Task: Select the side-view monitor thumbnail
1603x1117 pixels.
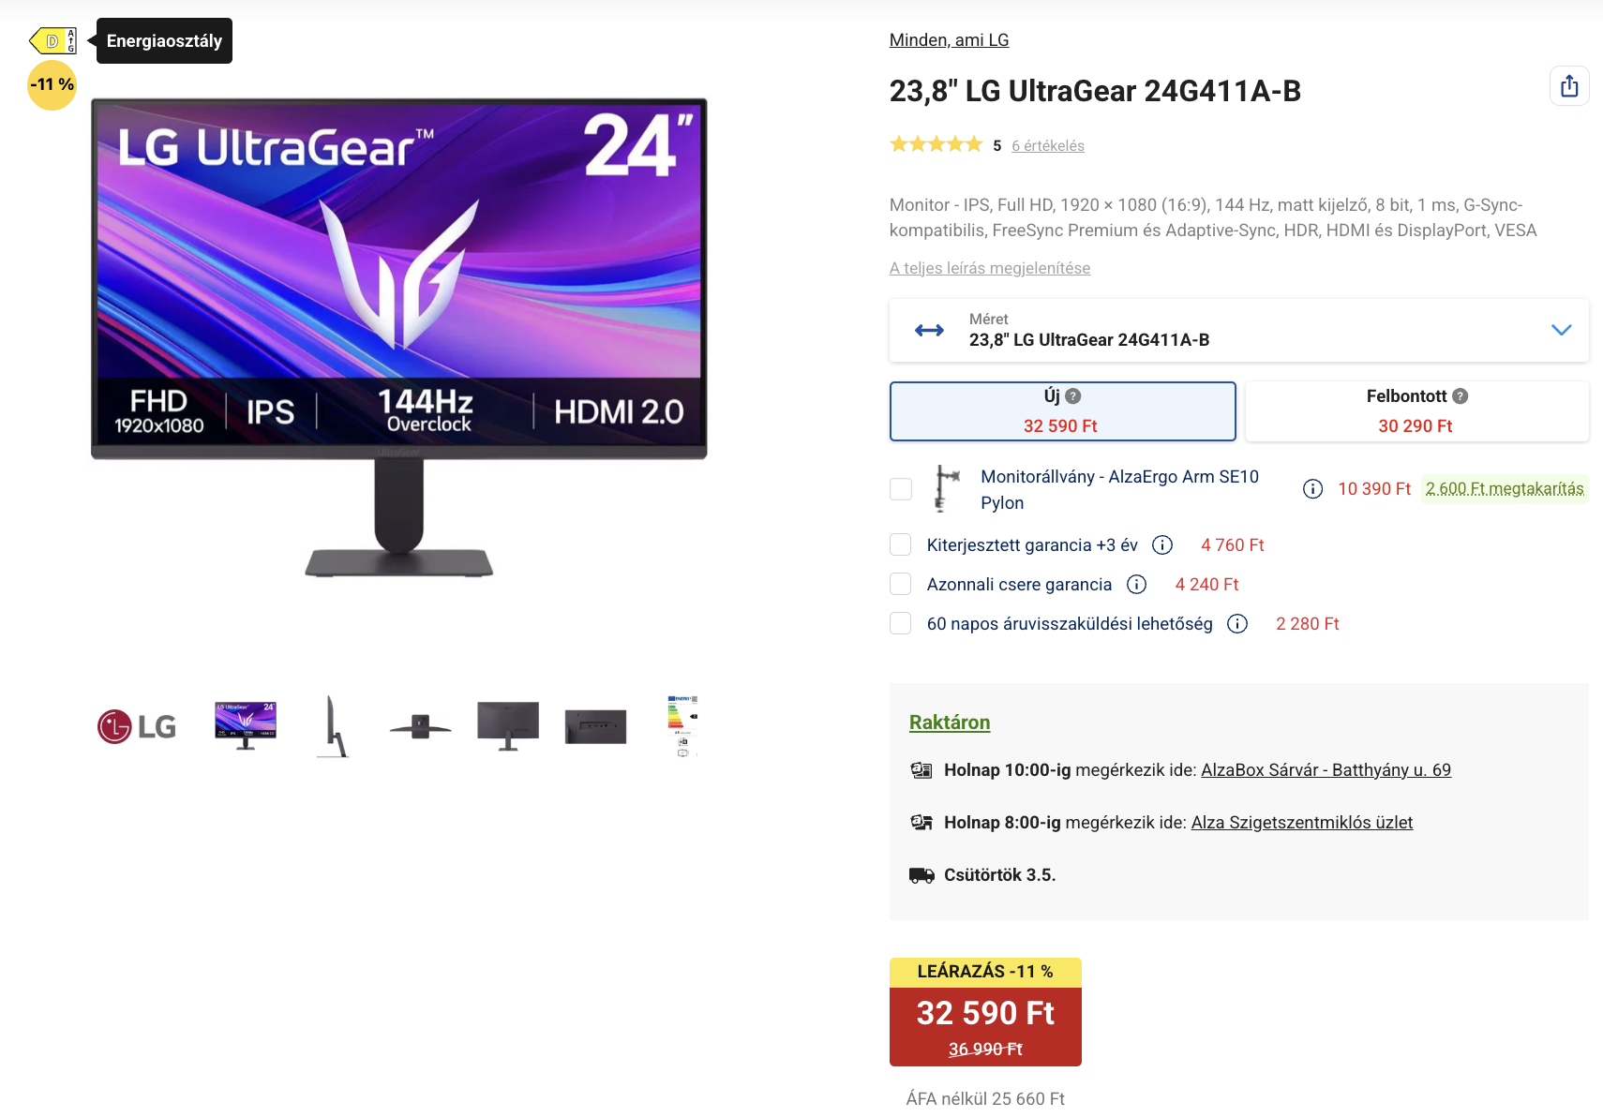Action: (333, 726)
